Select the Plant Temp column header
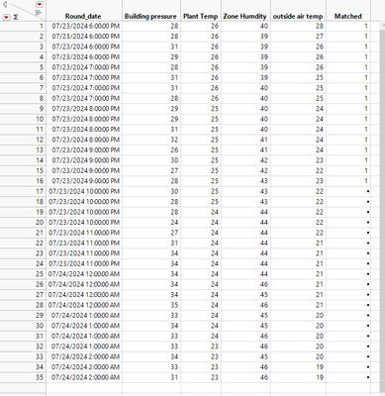This screenshot has height=396, width=385. point(200,16)
